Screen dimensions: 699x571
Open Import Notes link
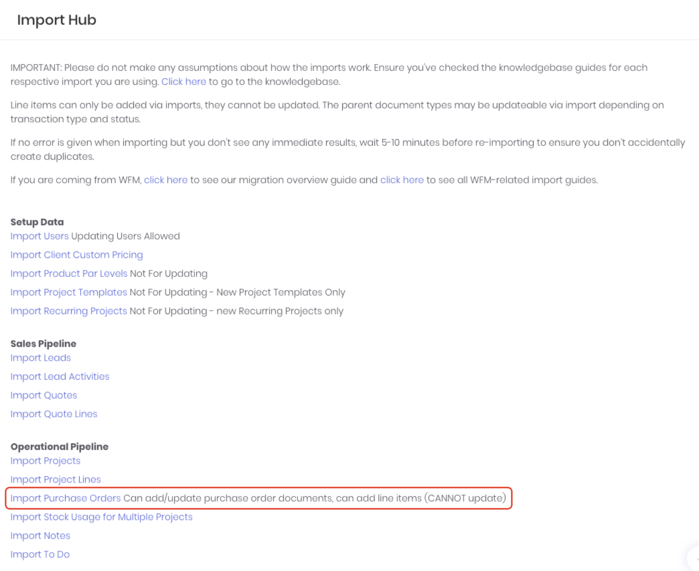coord(40,535)
